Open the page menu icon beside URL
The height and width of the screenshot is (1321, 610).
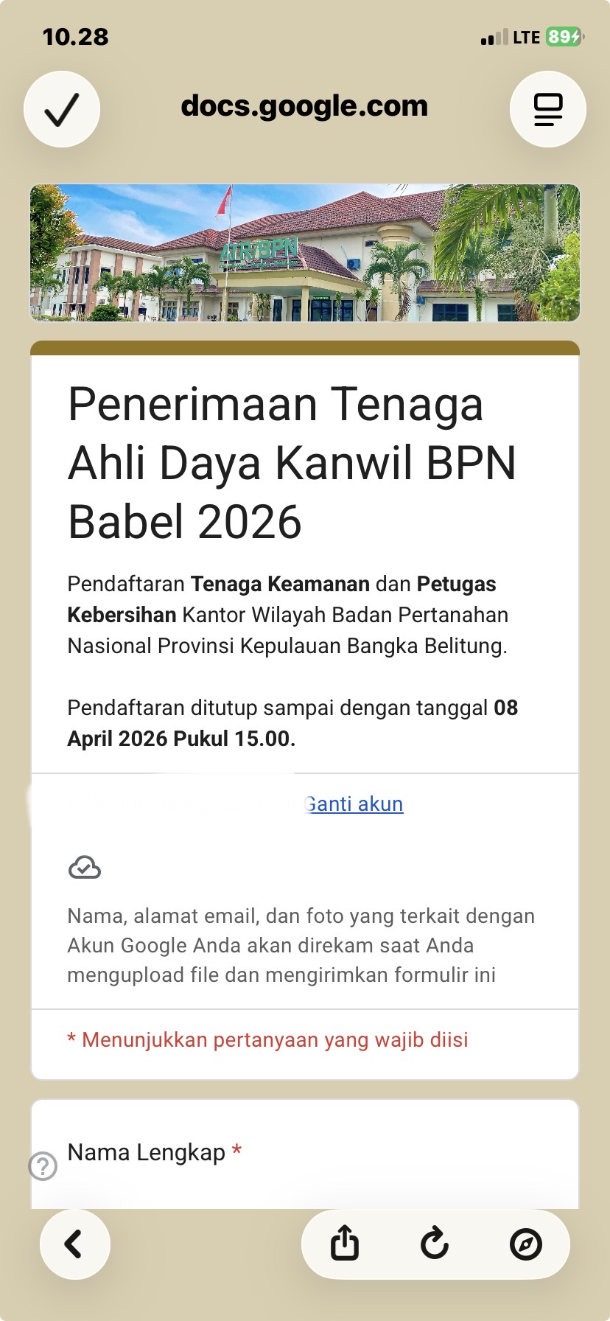(547, 109)
